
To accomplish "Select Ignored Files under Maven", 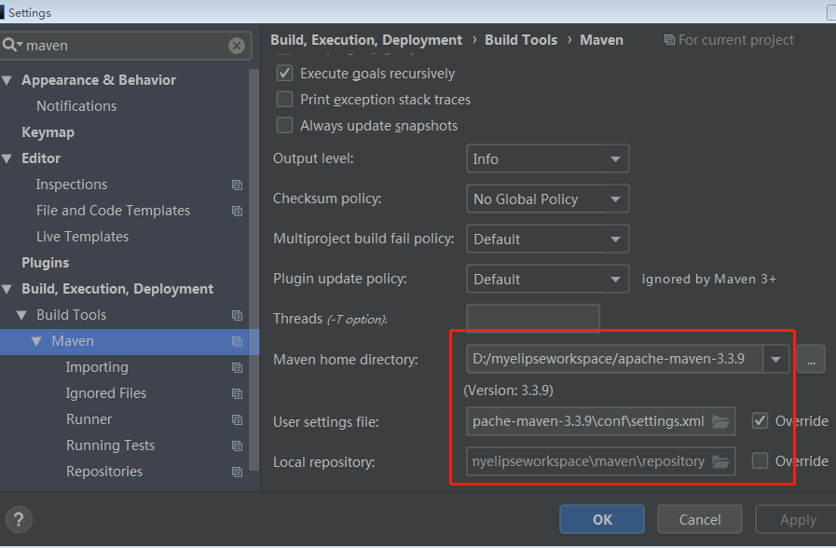I will click(x=106, y=393).
